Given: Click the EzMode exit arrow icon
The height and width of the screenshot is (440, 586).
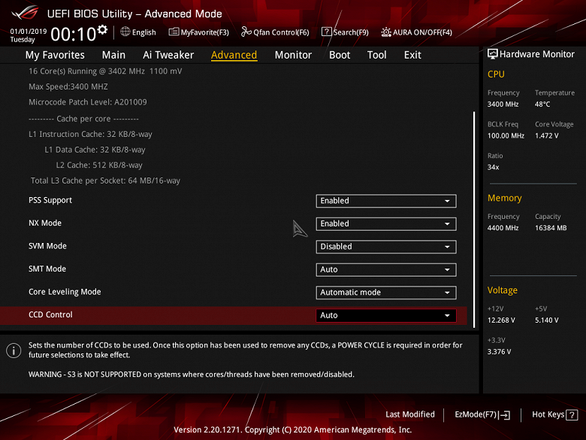Looking at the screenshot, I should [x=505, y=415].
